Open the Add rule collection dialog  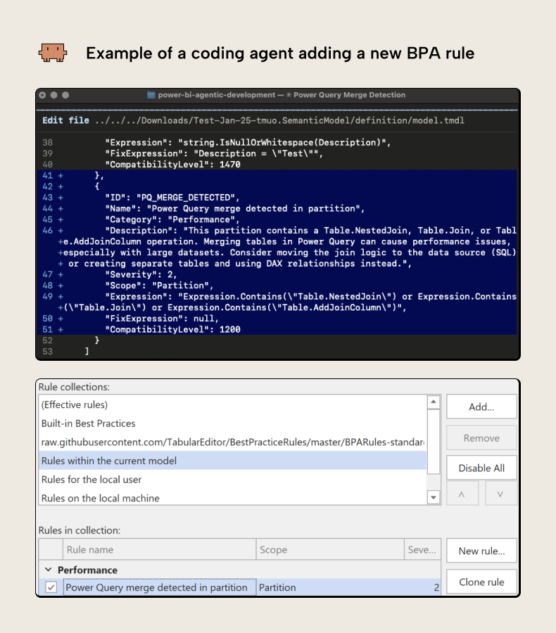(x=481, y=406)
